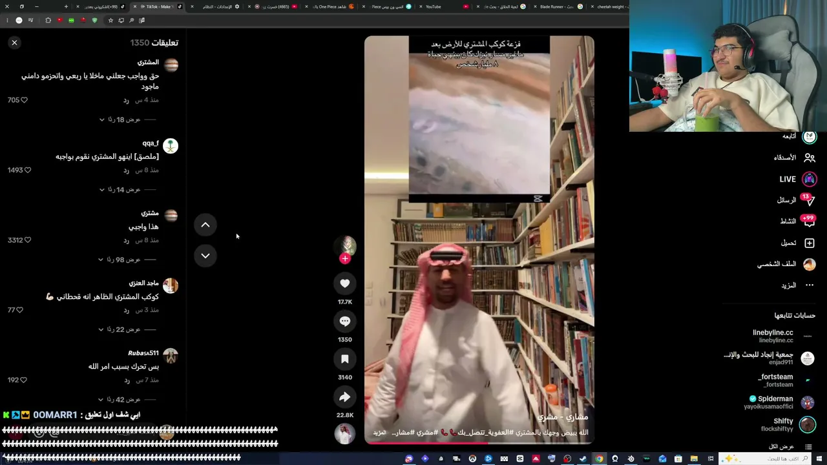Open Messages (الرسائل) in sidebar
The image size is (827, 465).
point(796,200)
